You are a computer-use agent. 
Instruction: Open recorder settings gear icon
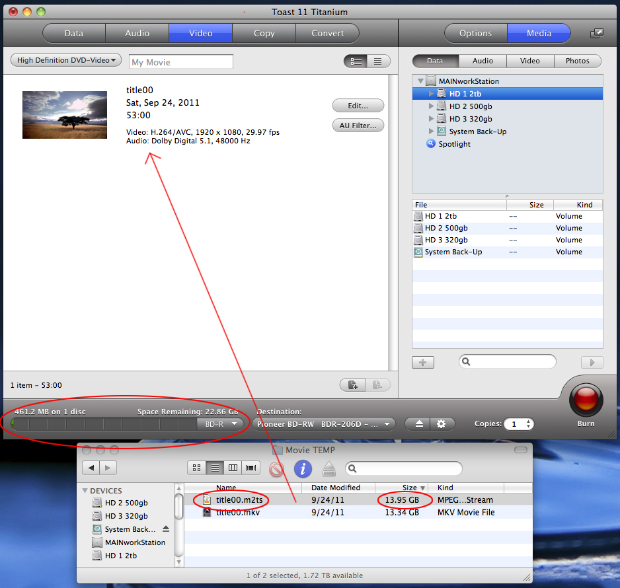tap(442, 424)
